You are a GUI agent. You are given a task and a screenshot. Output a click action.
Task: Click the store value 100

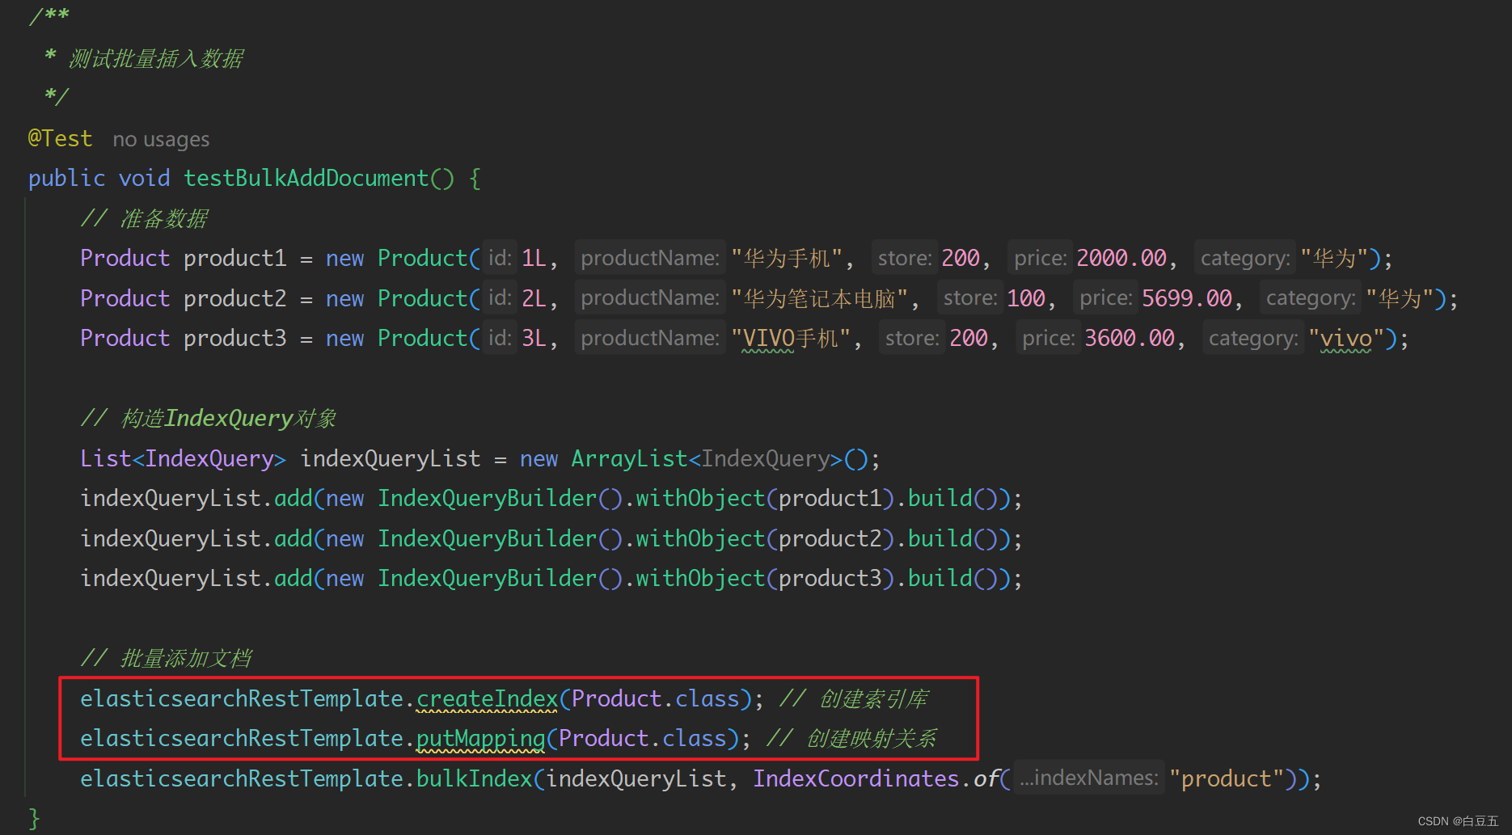pyautogui.click(x=1026, y=298)
